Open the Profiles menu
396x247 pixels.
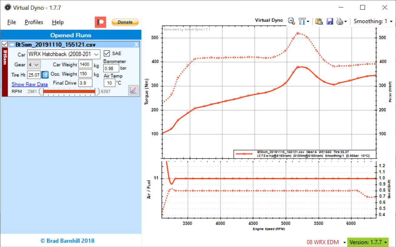(x=34, y=22)
